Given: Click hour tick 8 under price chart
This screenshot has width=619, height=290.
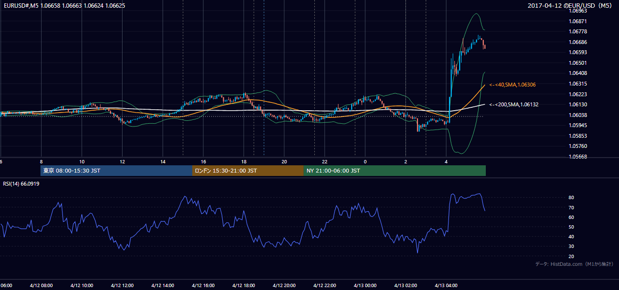Looking at the screenshot, I should click(41, 161).
